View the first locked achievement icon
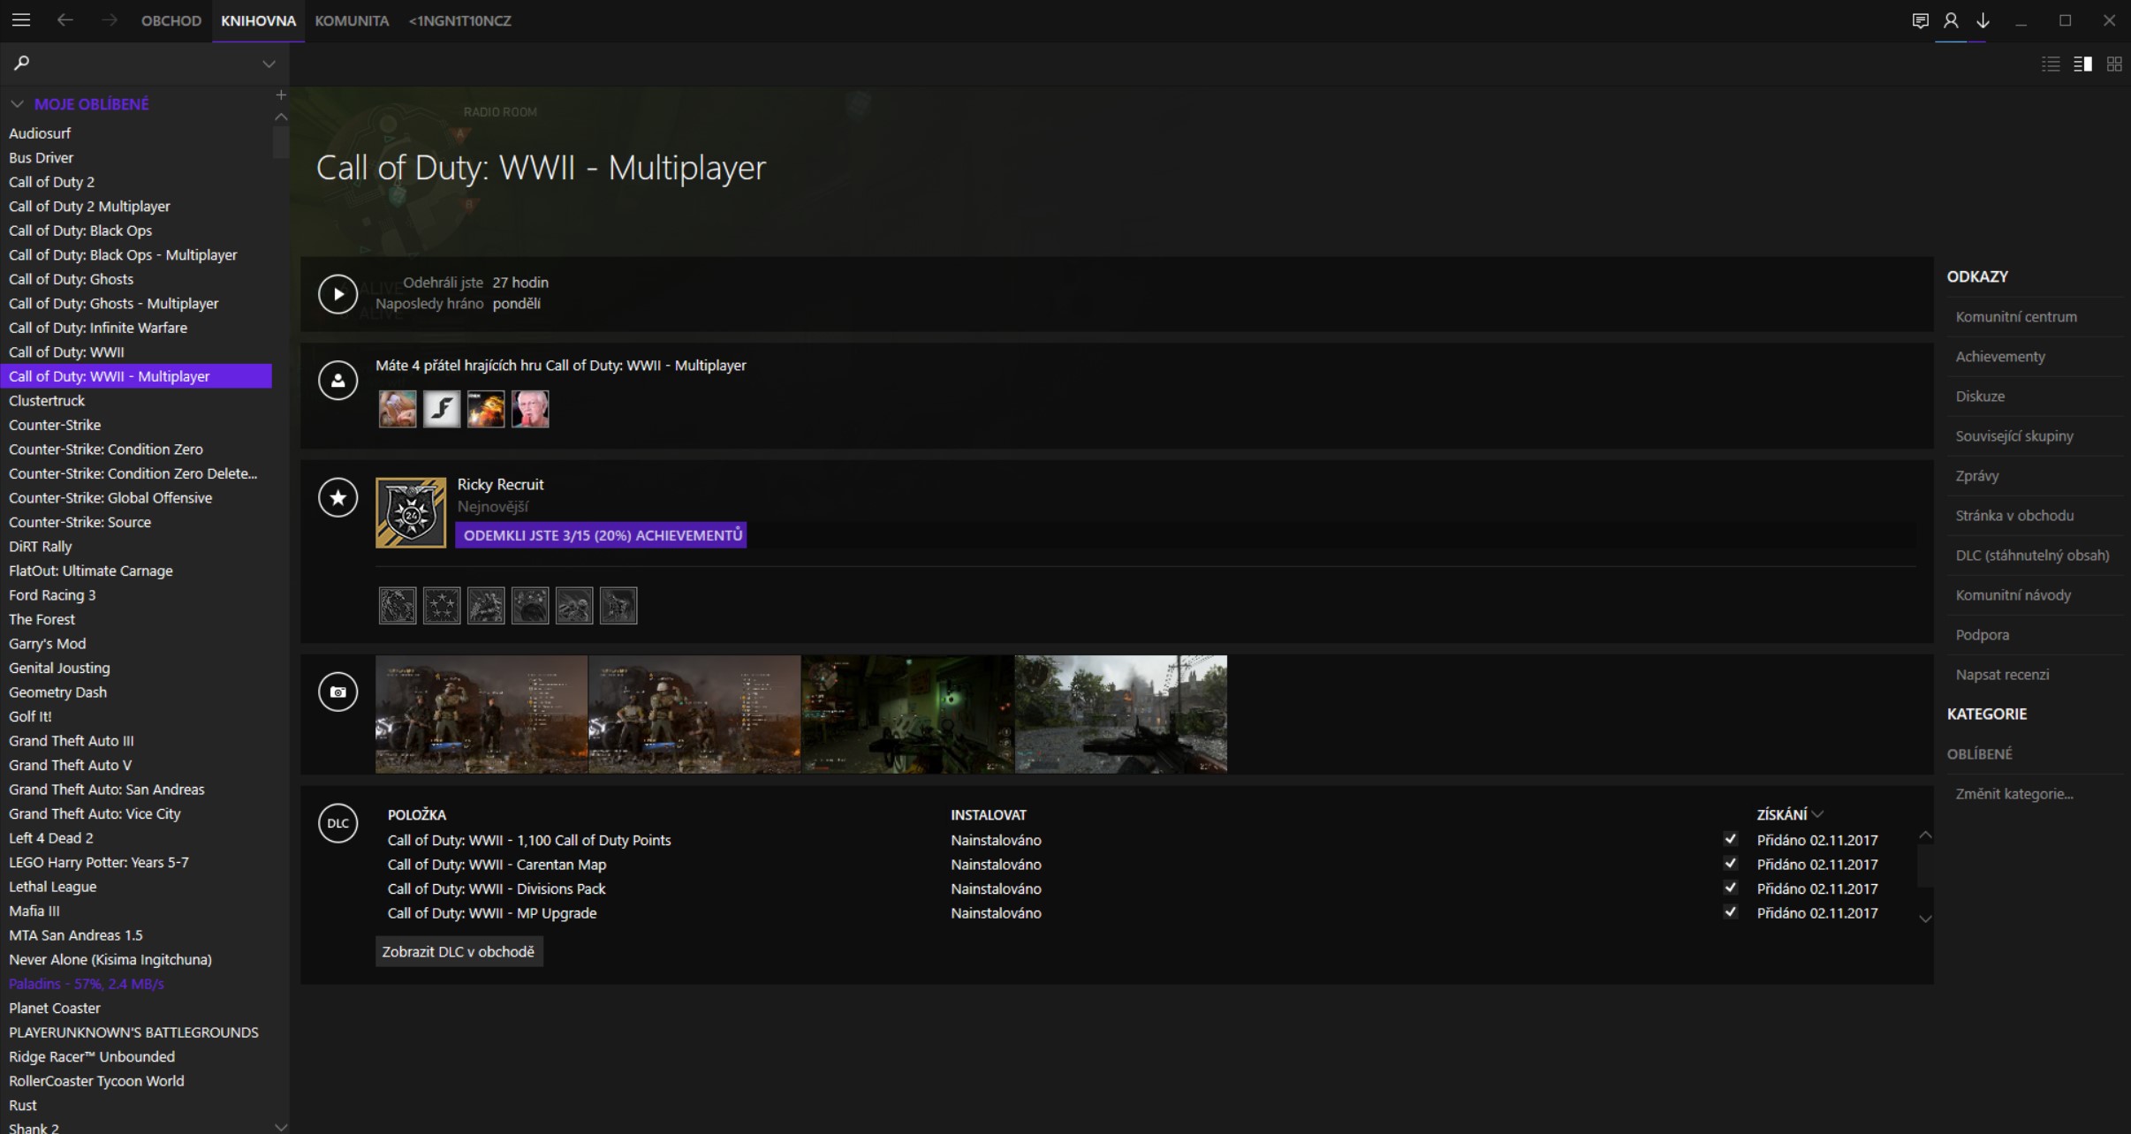The image size is (2131, 1134). click(398, 606)
